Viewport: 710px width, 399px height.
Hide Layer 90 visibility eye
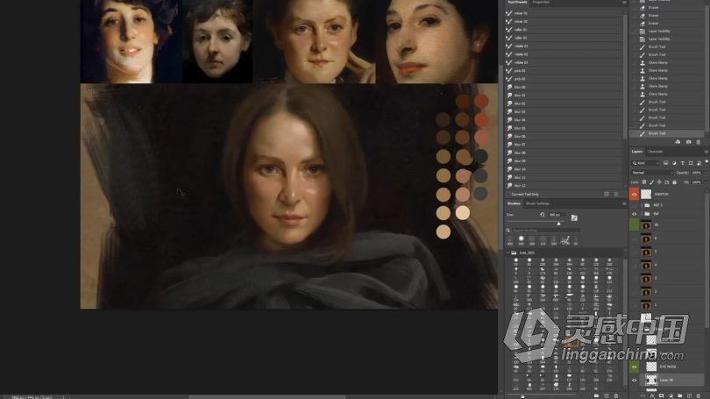634,381
